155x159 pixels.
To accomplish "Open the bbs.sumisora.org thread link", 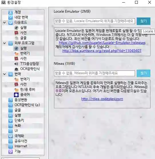I will [102, 51].
